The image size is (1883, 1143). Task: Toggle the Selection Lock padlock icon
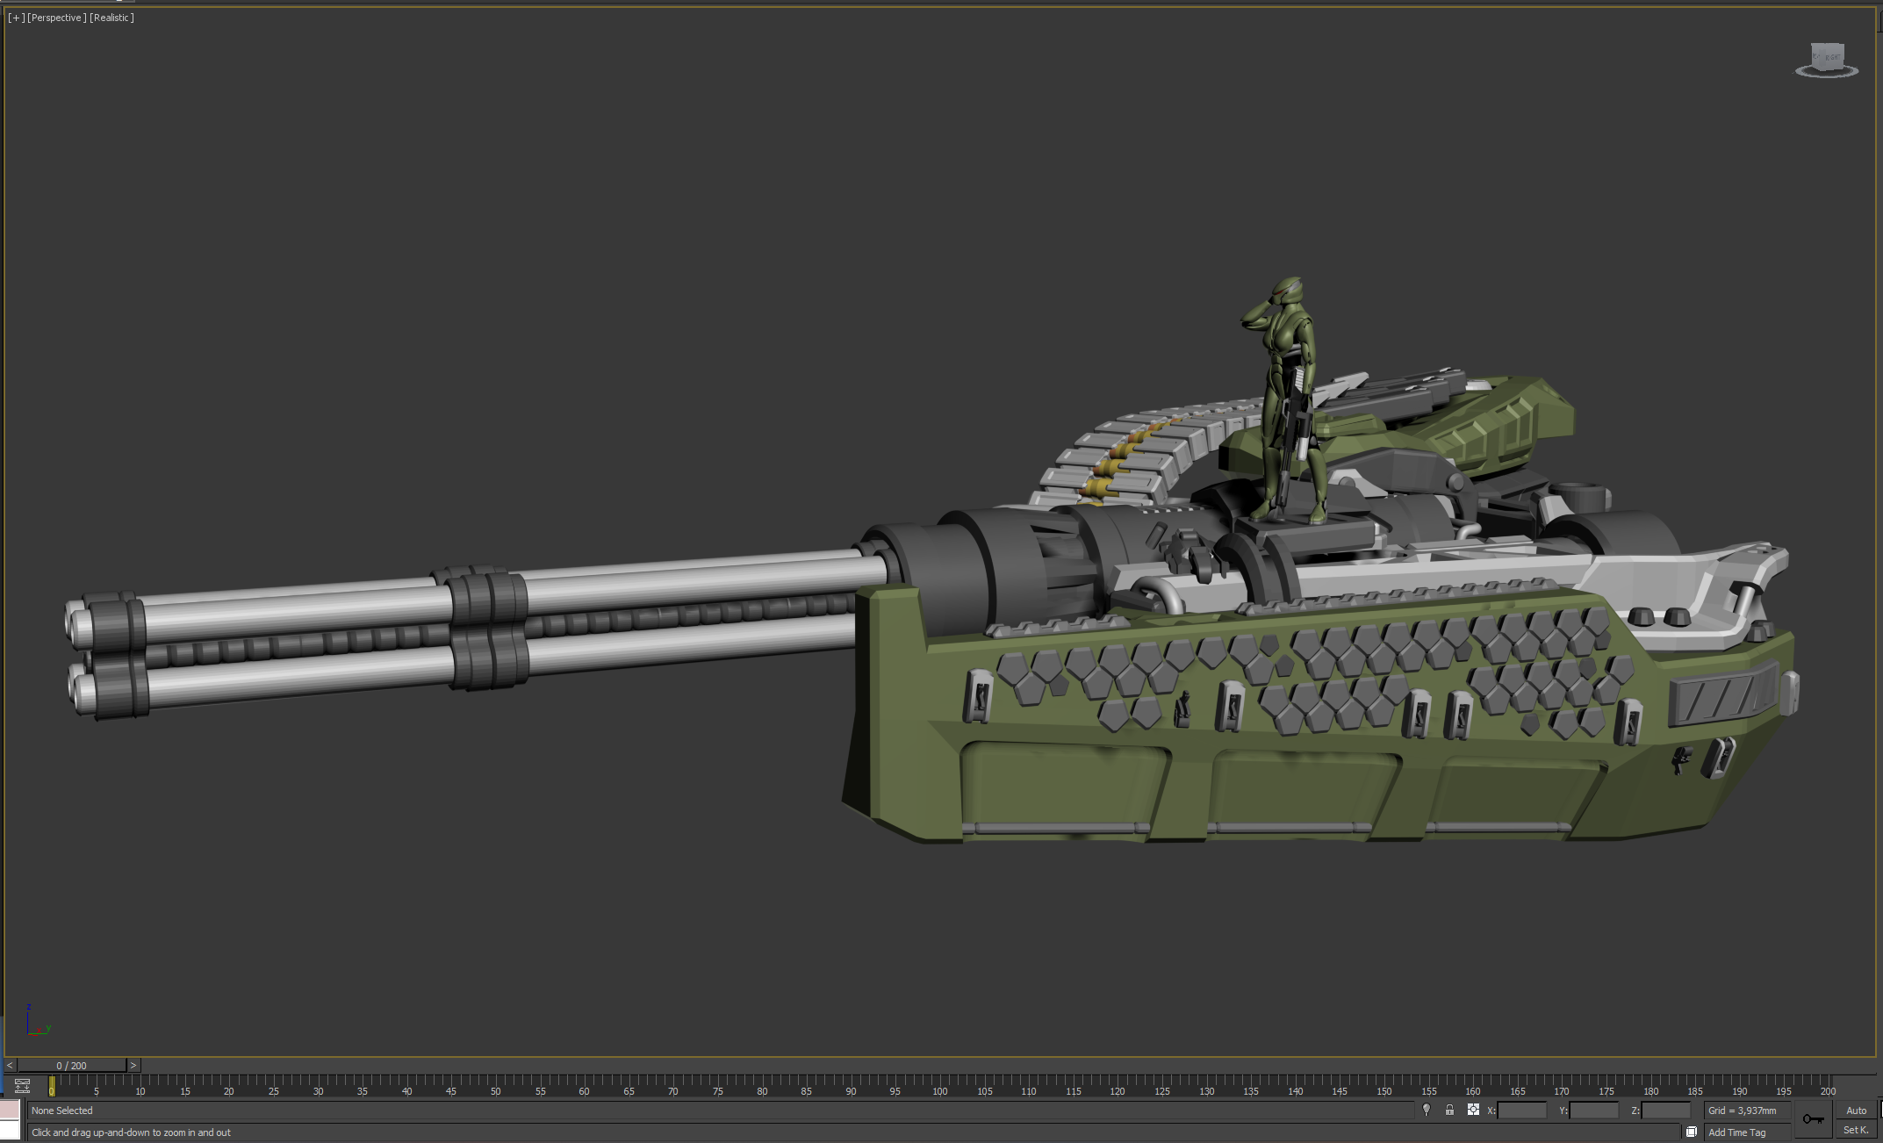[x=1449, y=1110]
